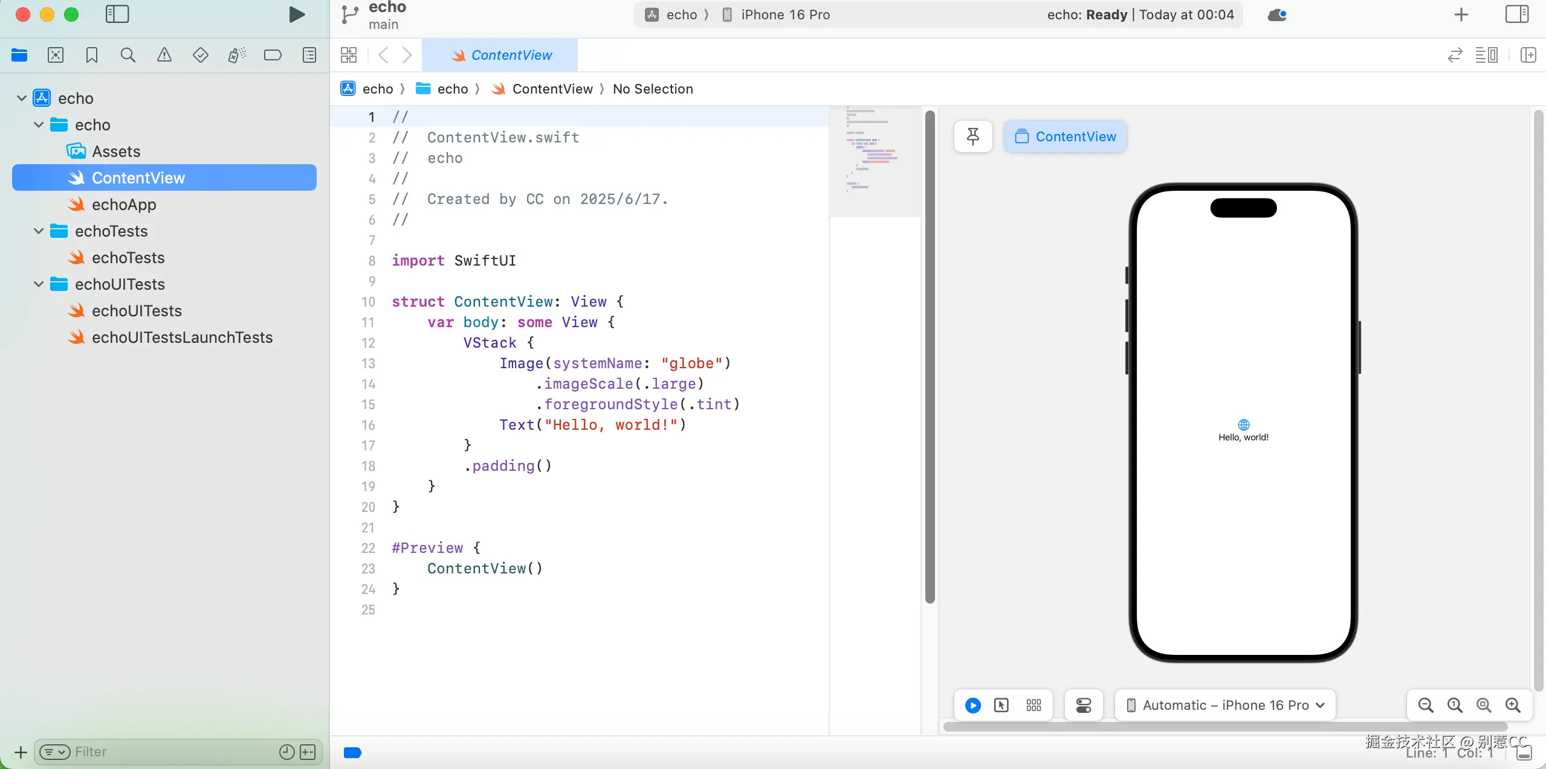The width and height of the screenshot is (1546, 769).
Task: Collapse the echoTests folder
Action: pos(39,231)
